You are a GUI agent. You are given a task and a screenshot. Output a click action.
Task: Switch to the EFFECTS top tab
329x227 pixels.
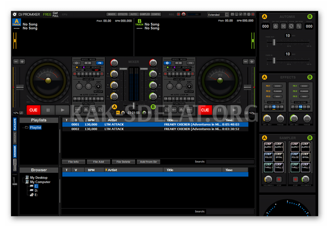point(123,14)
